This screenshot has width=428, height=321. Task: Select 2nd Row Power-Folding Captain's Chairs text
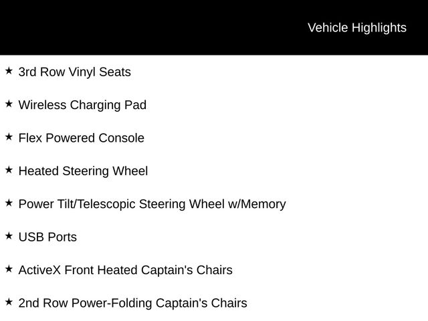[x=132, y=304]
